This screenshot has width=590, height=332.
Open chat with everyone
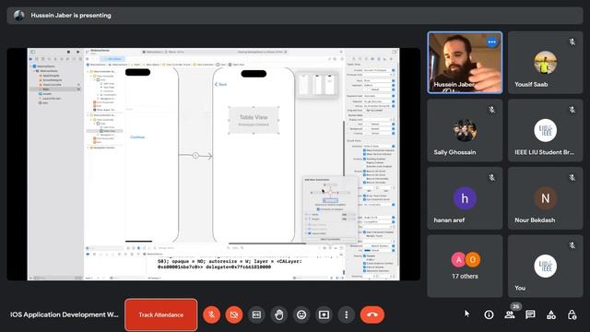click(x=530, y=314)
